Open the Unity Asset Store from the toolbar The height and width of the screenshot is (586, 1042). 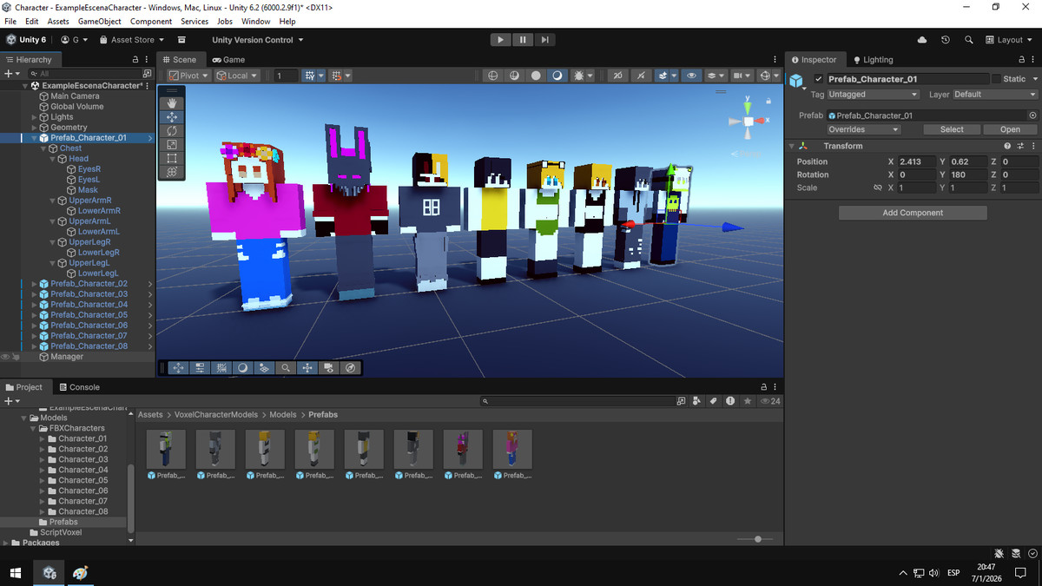click(131, 39)
